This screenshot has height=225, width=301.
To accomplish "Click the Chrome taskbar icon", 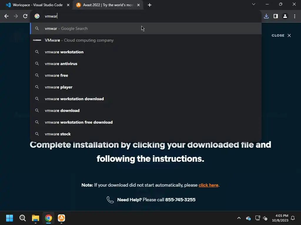I will pos(49,218).
